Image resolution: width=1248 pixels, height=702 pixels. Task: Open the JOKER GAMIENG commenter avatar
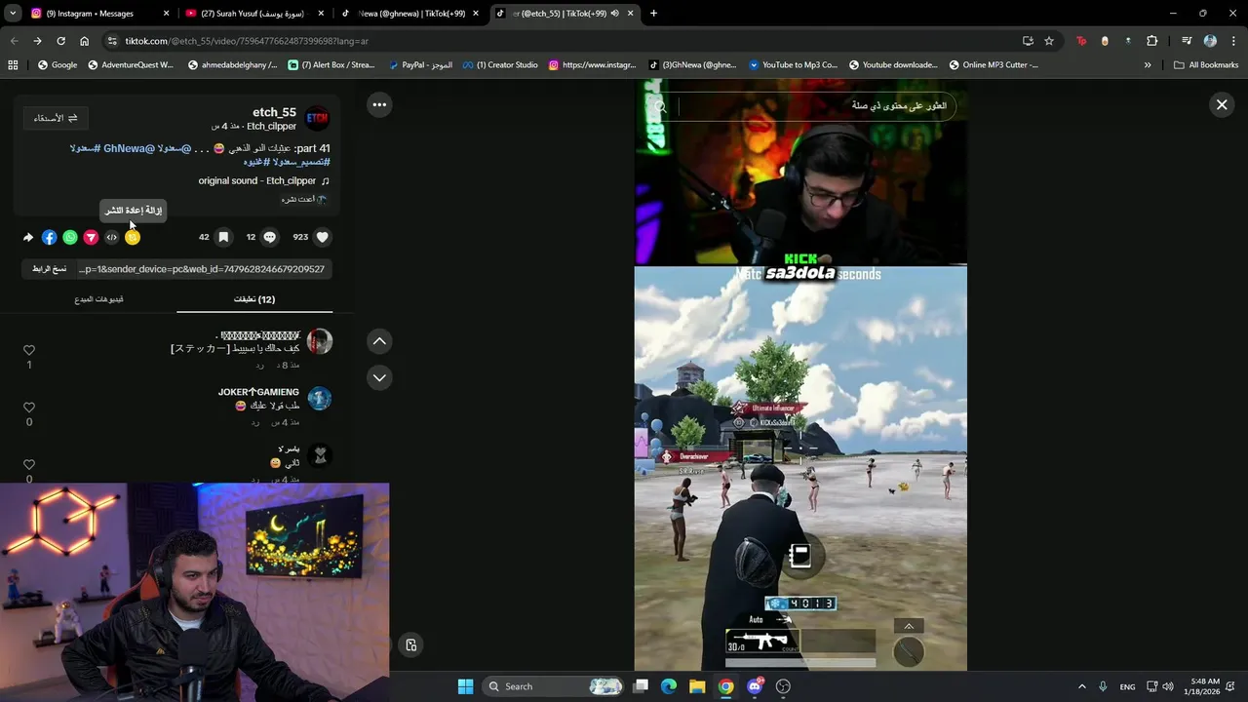[x=319, y=398]
